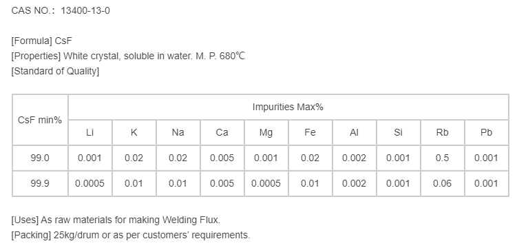The image size is (517, 250).
Task: Select the Formula CsF line
Action: [x=41, y=41]
